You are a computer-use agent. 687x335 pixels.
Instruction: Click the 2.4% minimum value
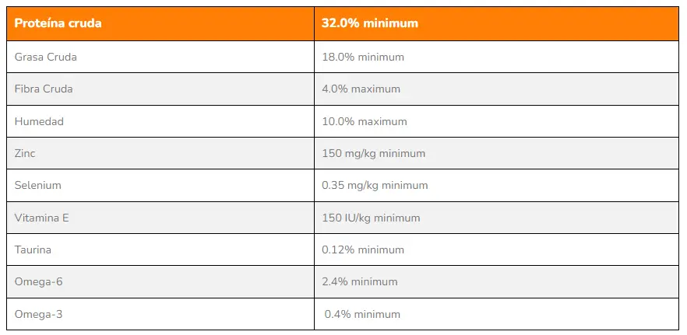click(x=360, y=281)
